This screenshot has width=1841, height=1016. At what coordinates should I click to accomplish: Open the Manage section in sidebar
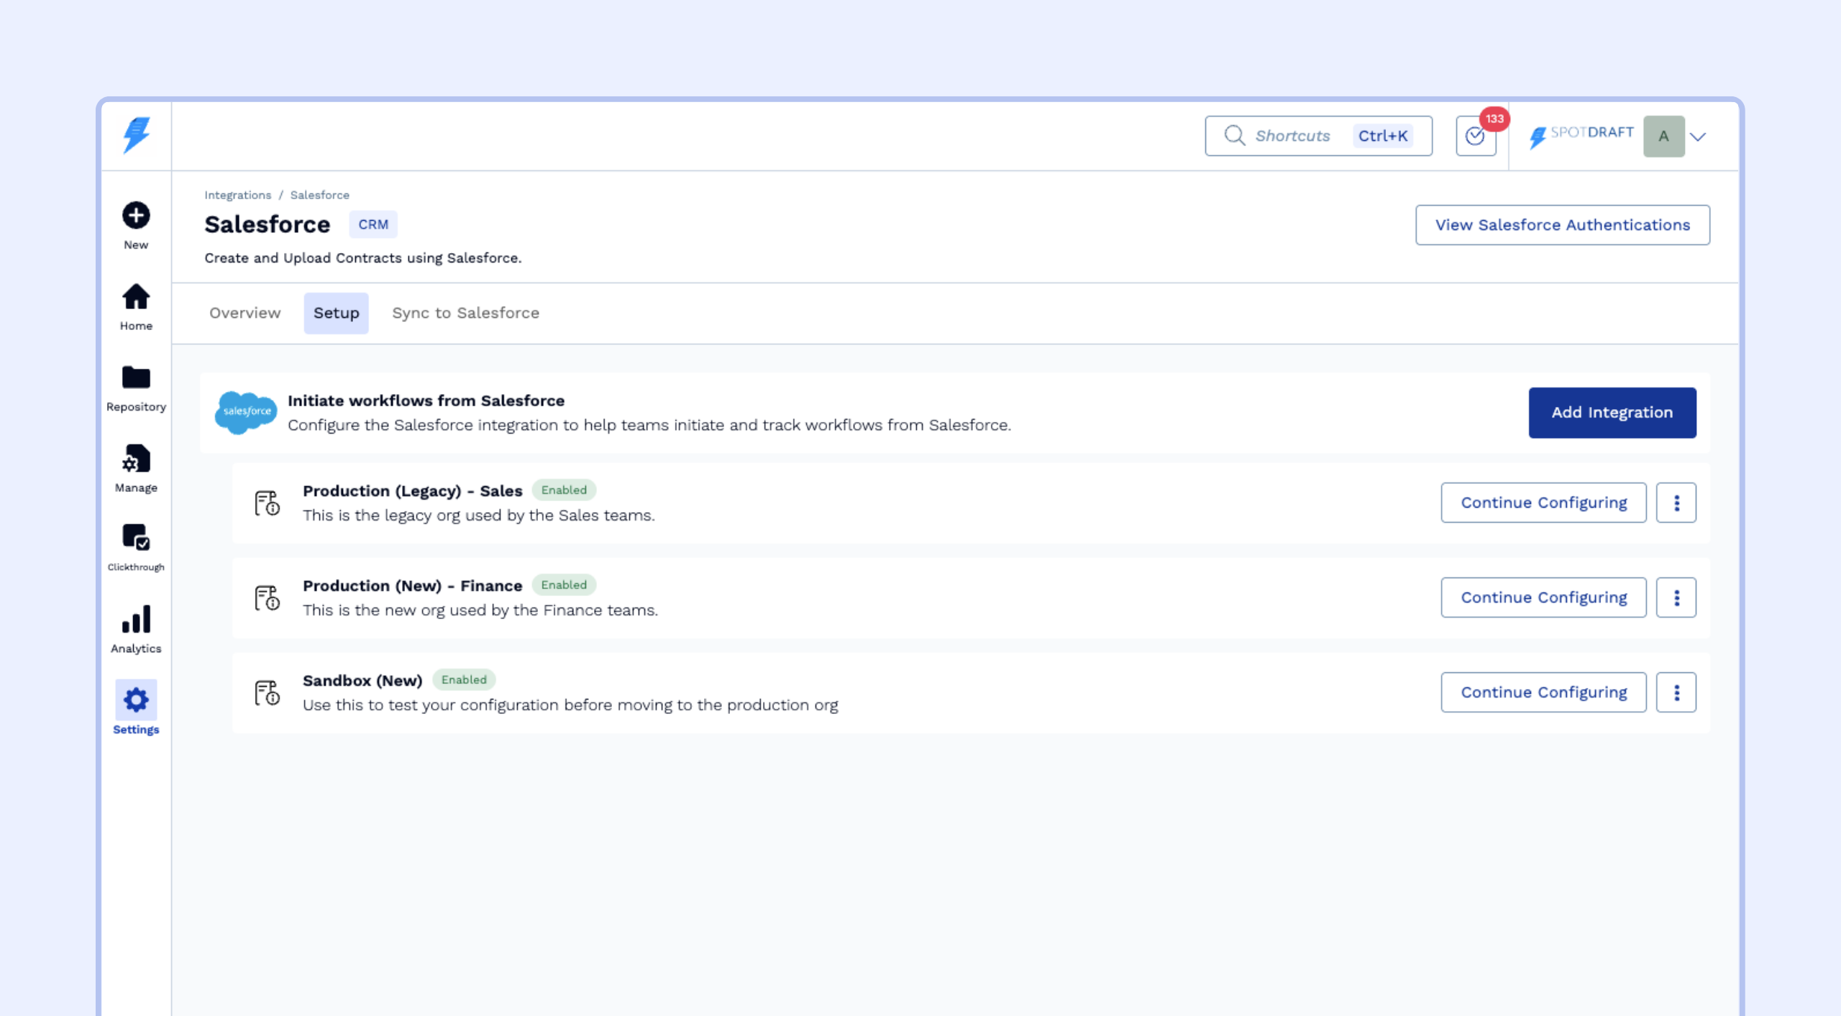pos(136,459)
